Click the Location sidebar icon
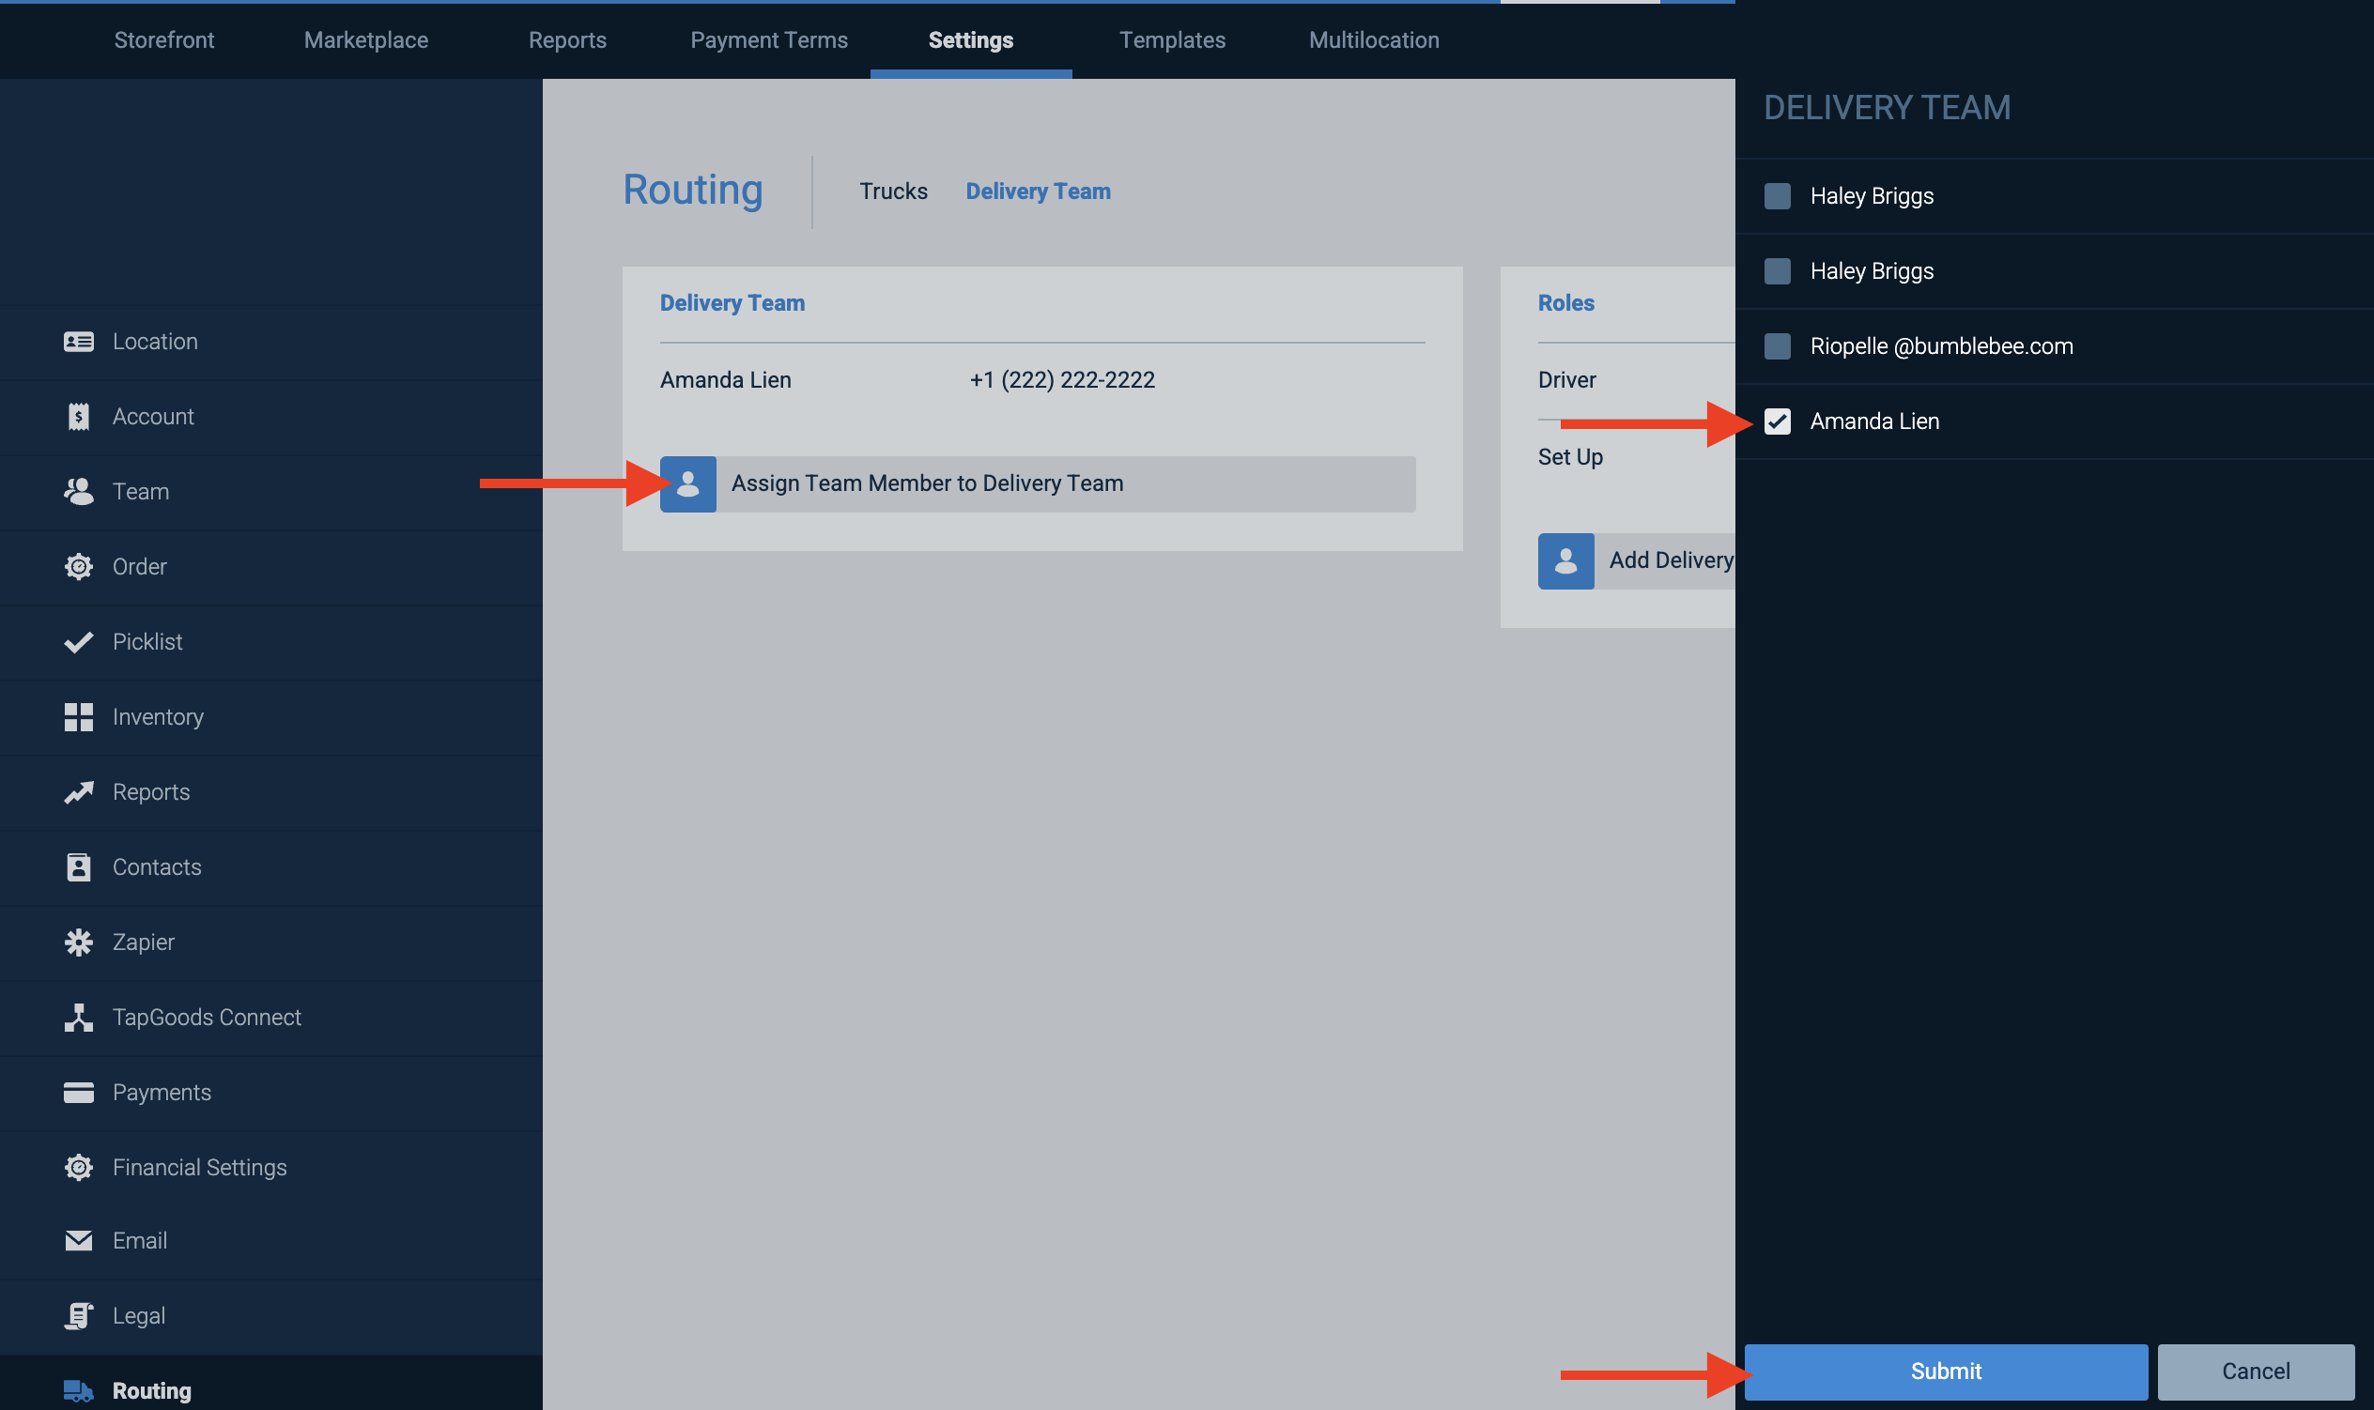This screenshot has width=2374, height=1410. point(78,342)
